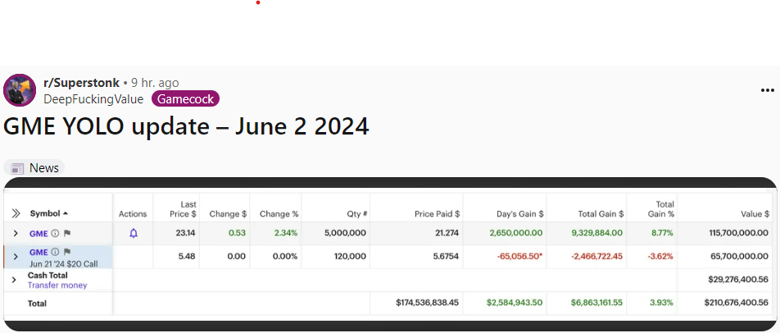Viewport: 780px width, 333px height.
Task: Sort by Change % column header
Action: coord(279,213)
